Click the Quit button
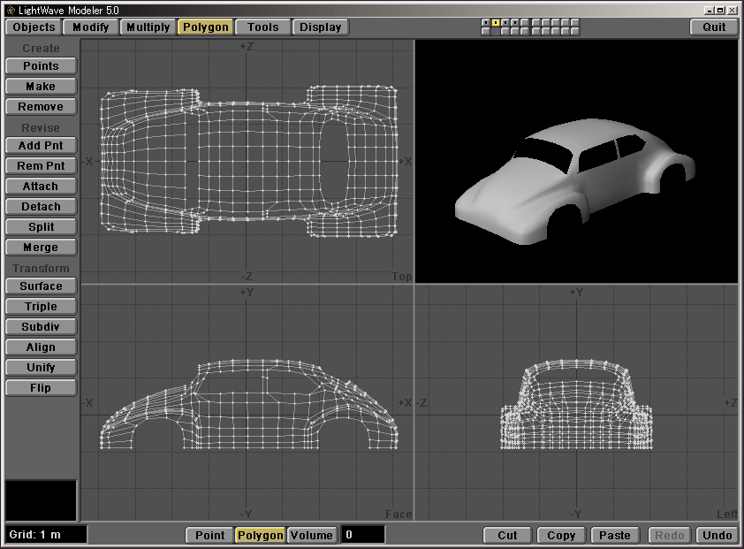This screenshot has height=549, width=744. 714,27
